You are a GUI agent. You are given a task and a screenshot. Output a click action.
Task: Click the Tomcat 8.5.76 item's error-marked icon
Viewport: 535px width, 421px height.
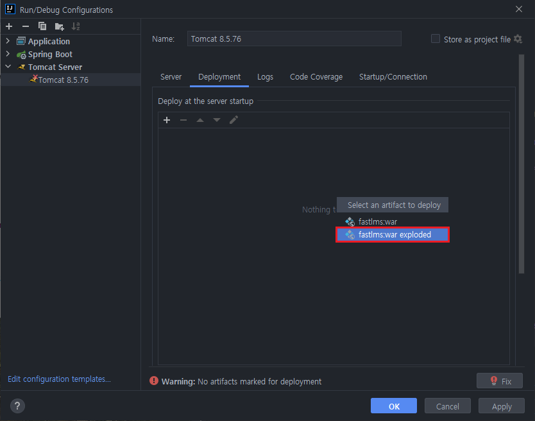coord(33,79)
